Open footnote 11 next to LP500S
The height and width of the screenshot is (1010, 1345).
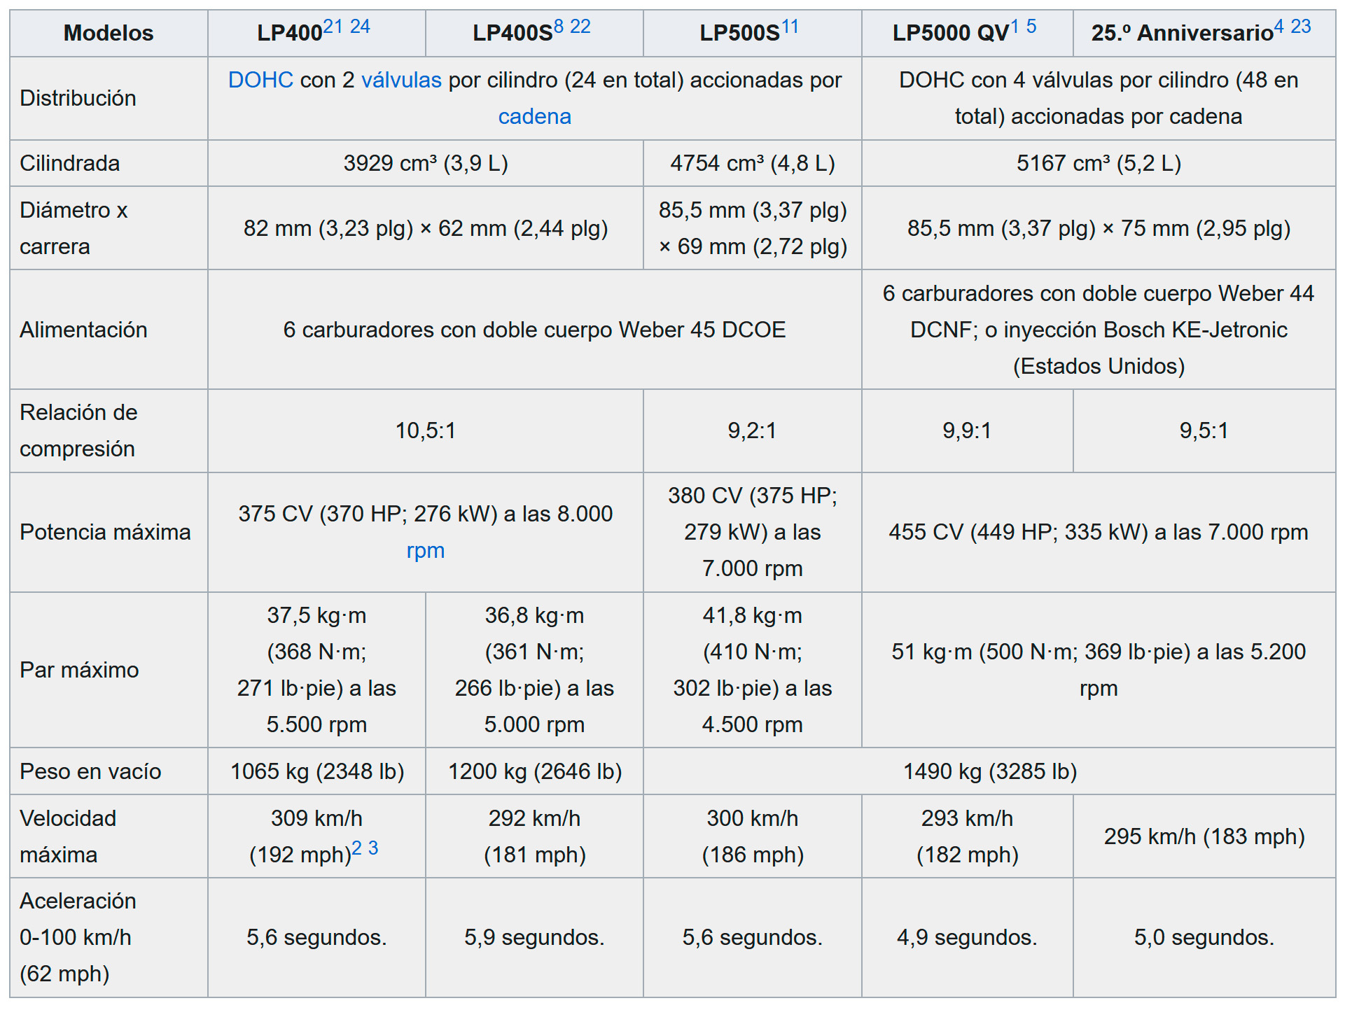coord(790,27)
